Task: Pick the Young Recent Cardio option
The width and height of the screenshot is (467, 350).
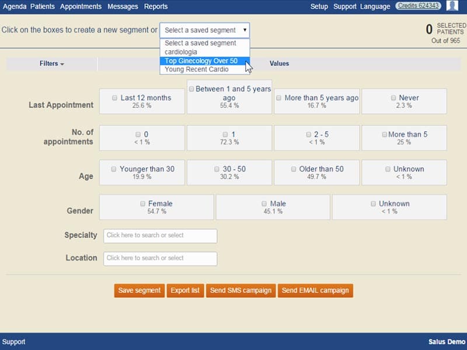Action: click(197, 69)
